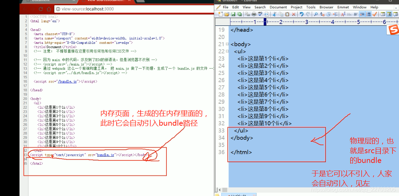Click the blue Undo arrow icon

(x=302, y=14)
